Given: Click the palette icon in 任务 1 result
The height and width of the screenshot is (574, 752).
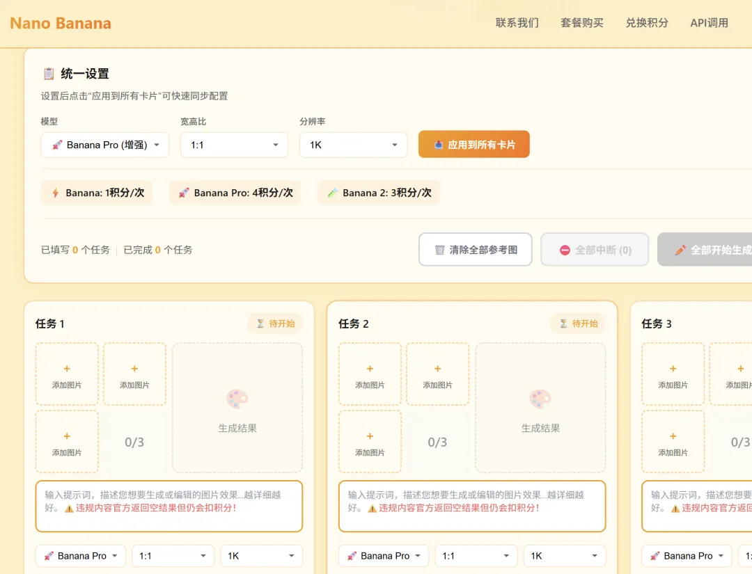Looking at the screenshot, I should [x=237, y=399].
